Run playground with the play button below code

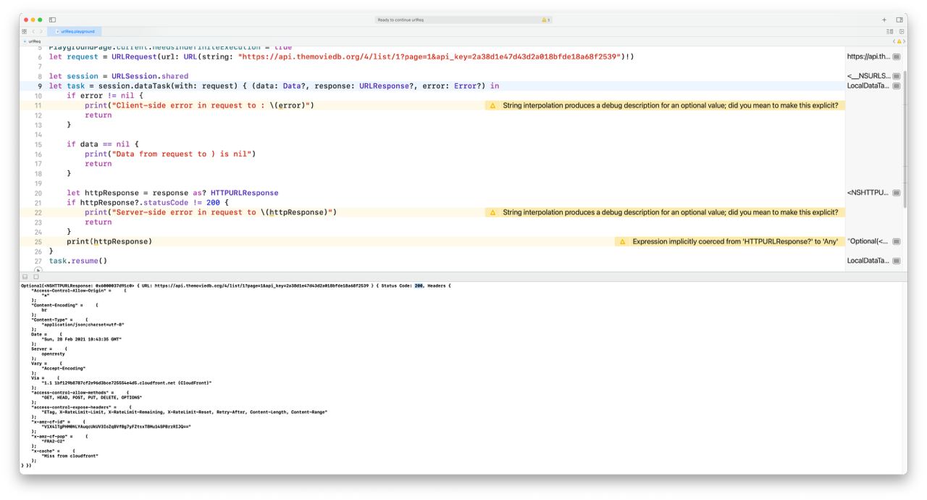coord(38,270)
